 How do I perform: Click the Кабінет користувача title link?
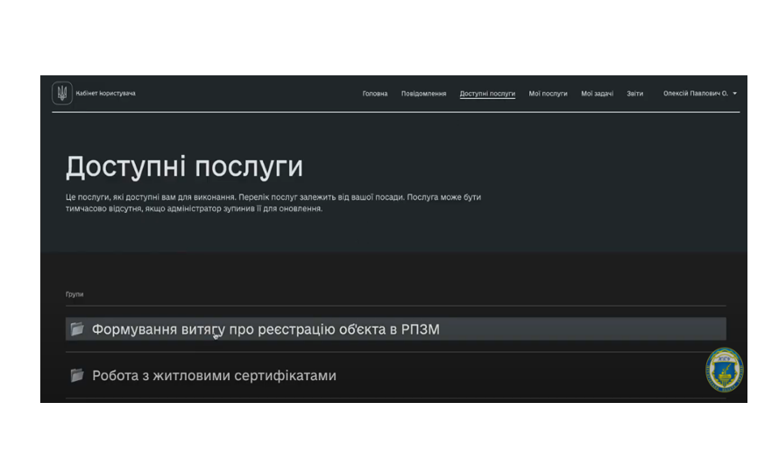[x=105, y=94]
